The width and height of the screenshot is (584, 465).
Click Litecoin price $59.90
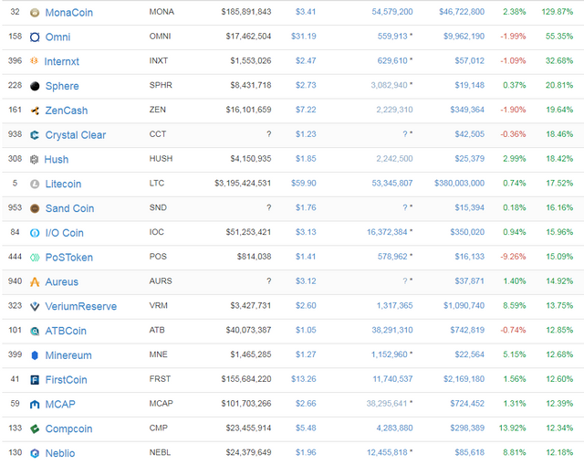pyautogui.click(x=304, y=184)
